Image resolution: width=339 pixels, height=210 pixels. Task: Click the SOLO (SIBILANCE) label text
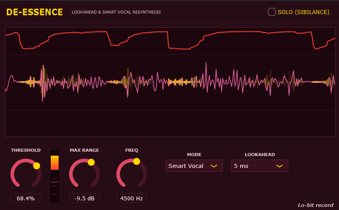304,12
